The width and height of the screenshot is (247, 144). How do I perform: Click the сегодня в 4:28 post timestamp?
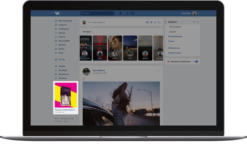coord(99,73)
